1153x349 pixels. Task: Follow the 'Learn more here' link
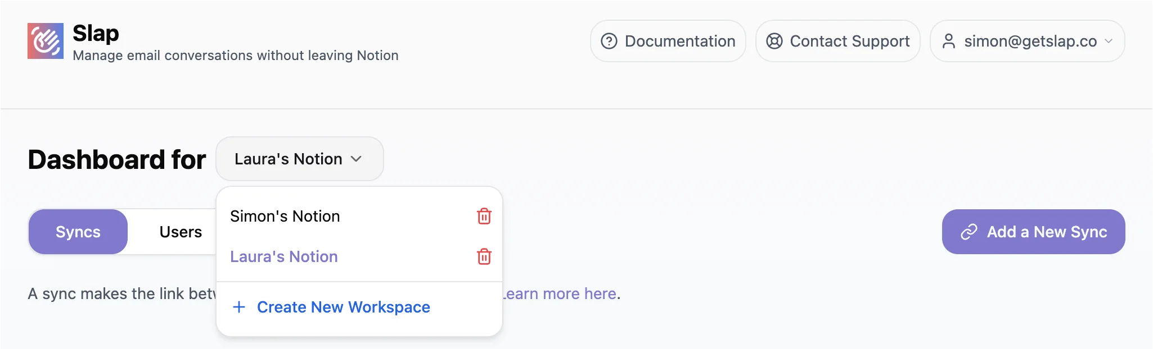point(561,293)
